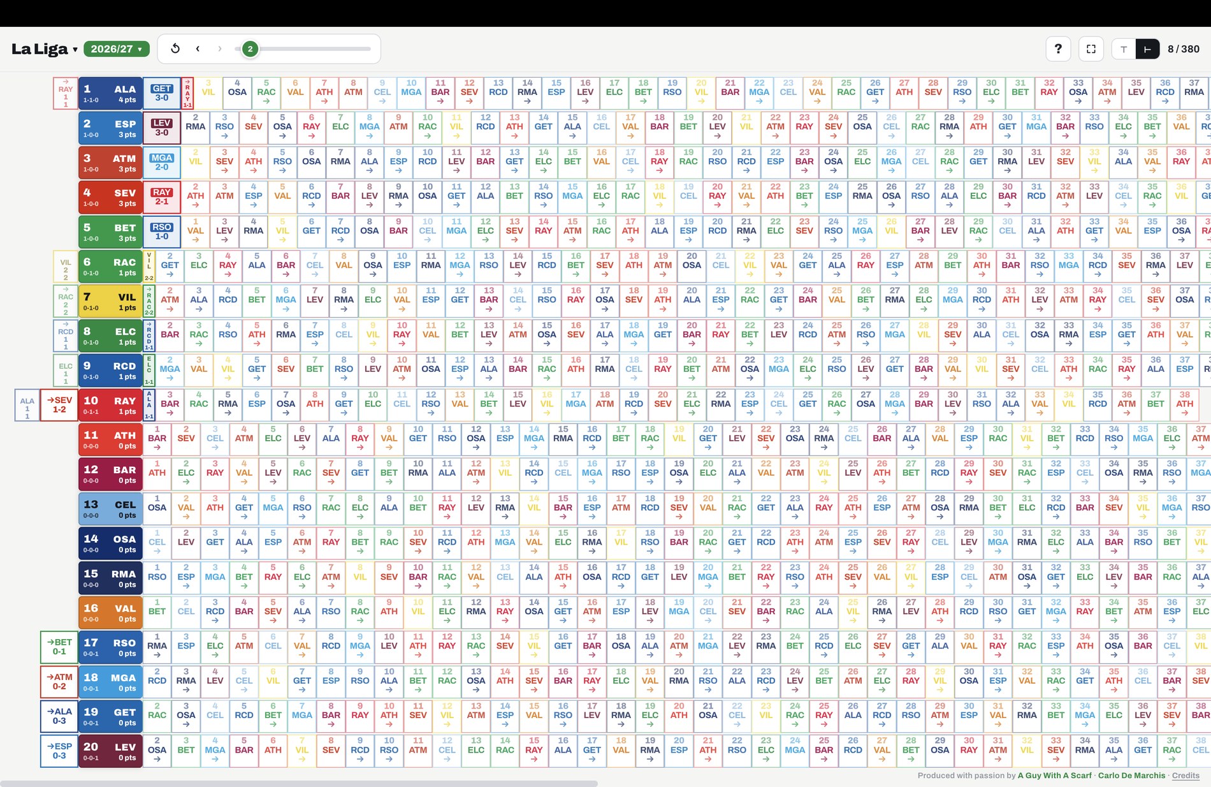1211x787 pixels.
Task: Open the La Liga league dropdown
Action: pos(45,49)
